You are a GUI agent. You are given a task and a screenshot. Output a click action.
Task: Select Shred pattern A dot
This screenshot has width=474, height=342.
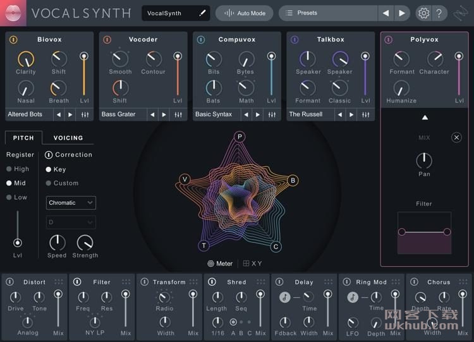[233, 322]
